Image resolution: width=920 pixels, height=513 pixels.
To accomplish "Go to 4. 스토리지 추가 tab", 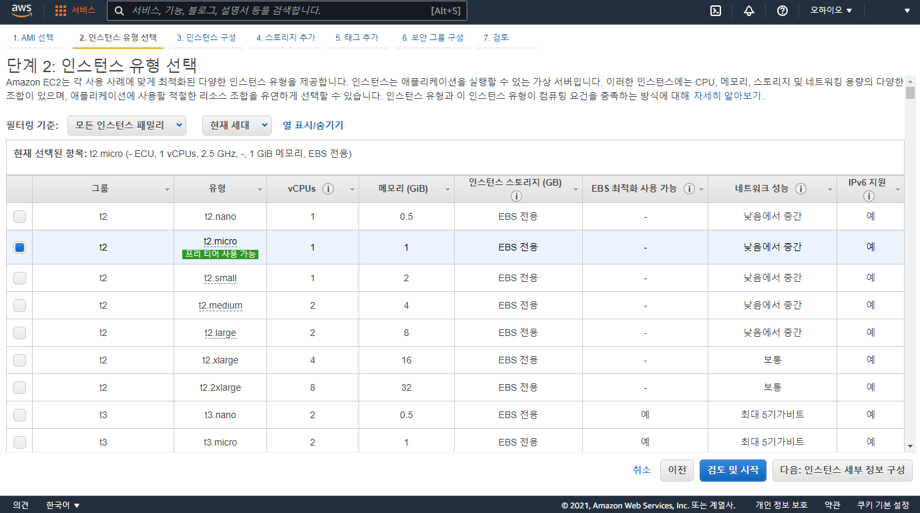I will [x=286, y=38].
